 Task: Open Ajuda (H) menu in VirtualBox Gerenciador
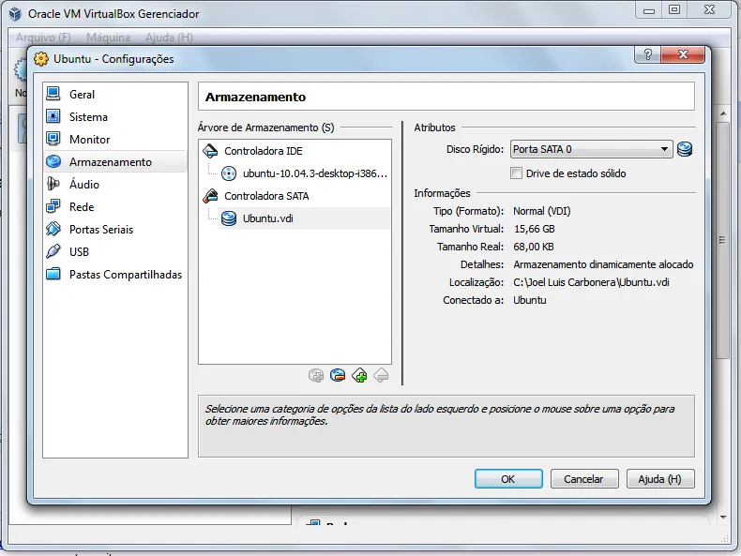tap(169, 38)
